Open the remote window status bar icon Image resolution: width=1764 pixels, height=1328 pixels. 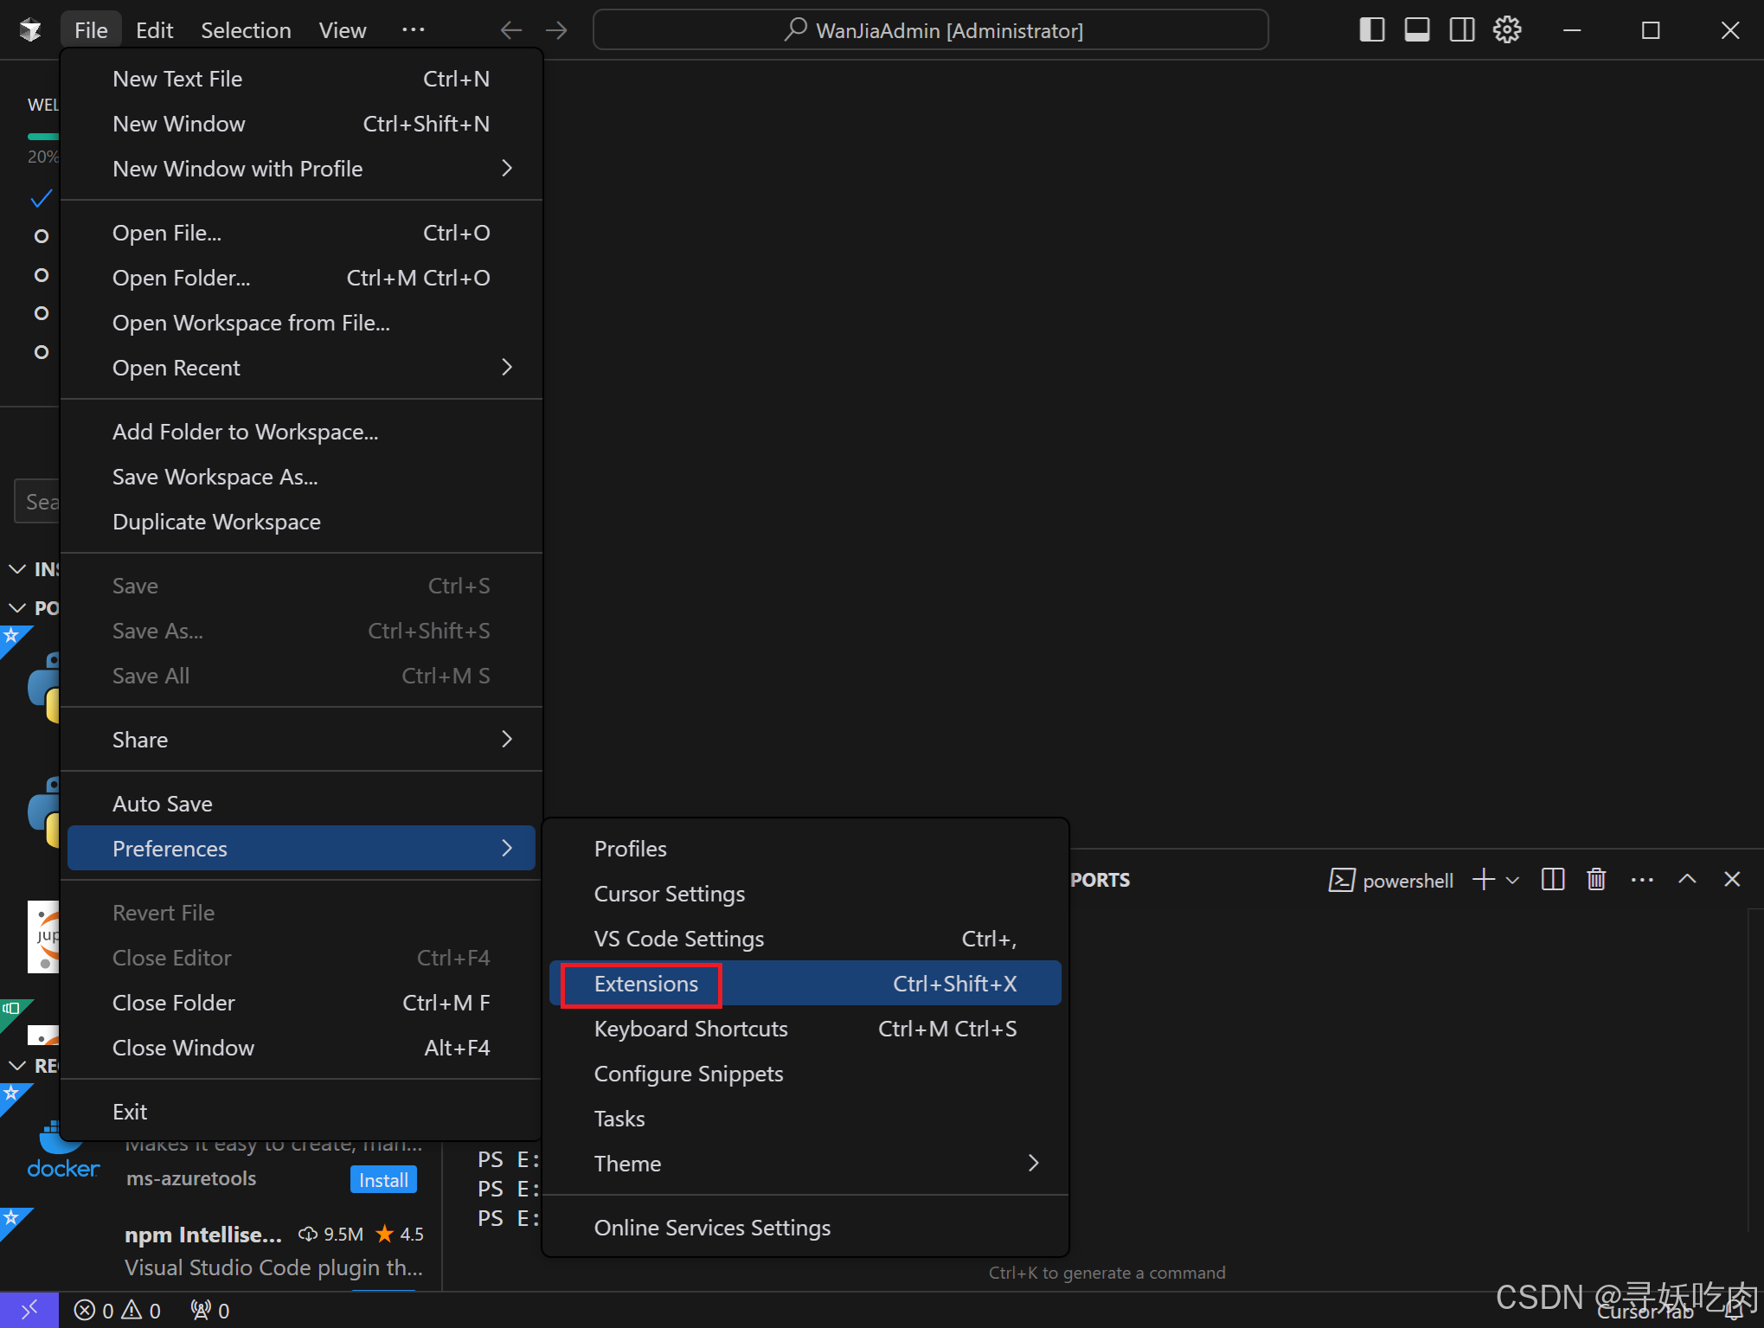tap(29, 1310)
